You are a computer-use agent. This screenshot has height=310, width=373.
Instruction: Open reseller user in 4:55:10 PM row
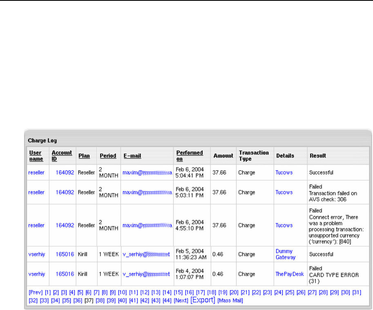36,225
